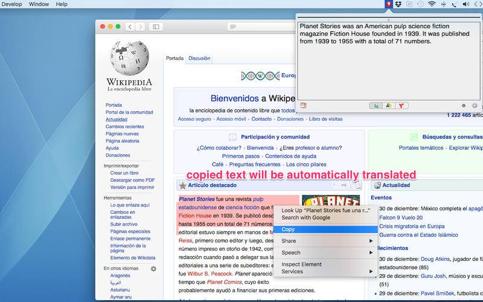Screen dimensions: 483x302
Task: Open Lo que enlaza aquí link
Action: 130,205
